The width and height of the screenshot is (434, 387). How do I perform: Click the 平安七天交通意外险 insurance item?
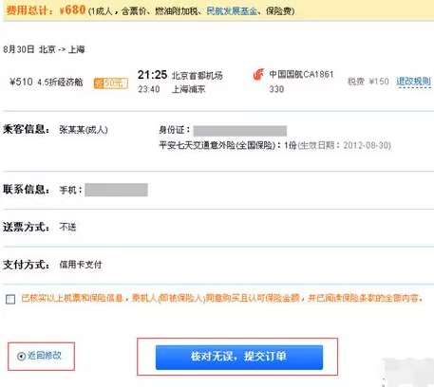pos(217,145)
